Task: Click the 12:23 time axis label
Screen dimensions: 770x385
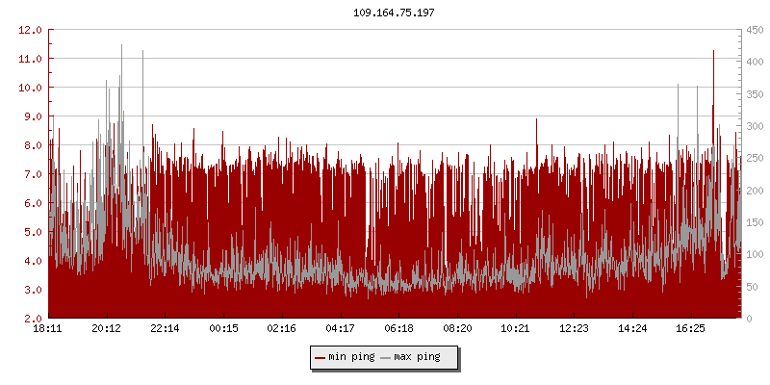Action: 574,329
